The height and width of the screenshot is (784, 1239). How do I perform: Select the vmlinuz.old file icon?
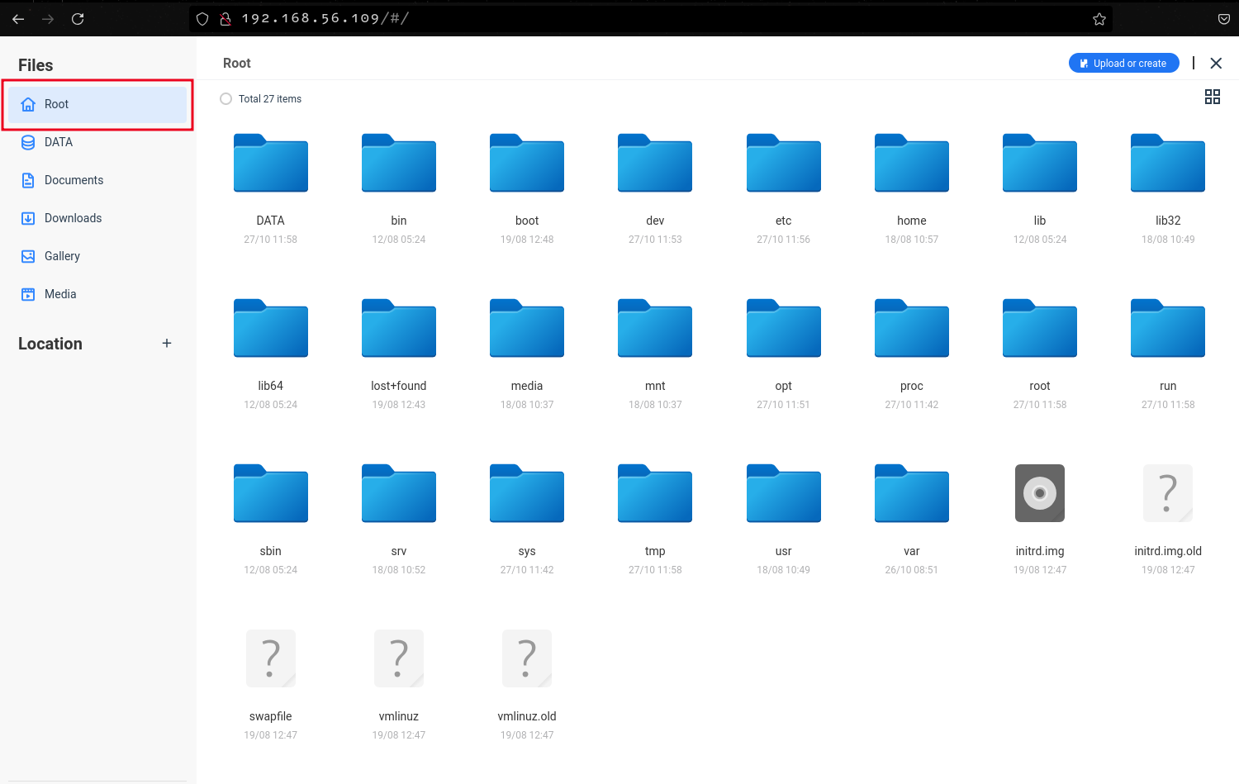[527, 658]
